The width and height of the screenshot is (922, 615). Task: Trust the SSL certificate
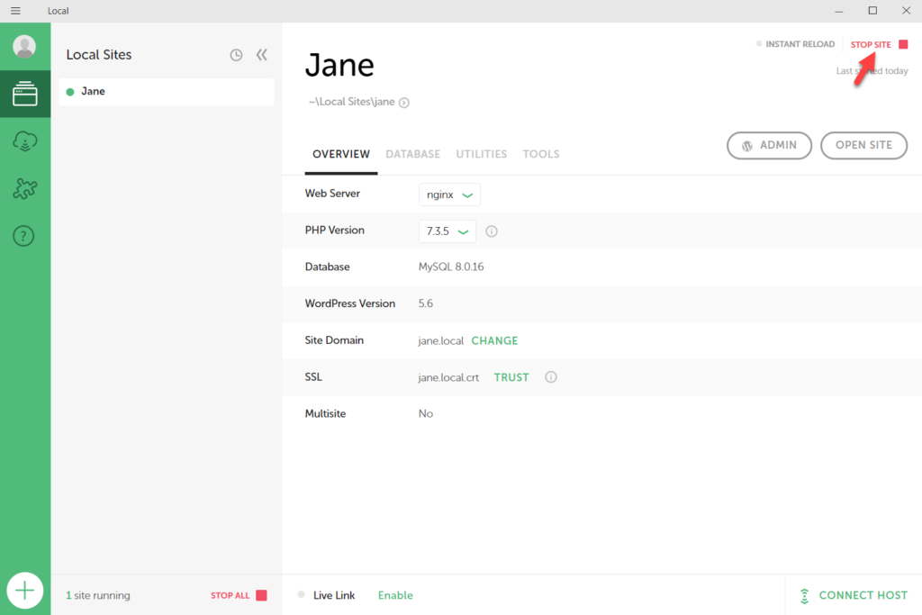tap(511, 377)
